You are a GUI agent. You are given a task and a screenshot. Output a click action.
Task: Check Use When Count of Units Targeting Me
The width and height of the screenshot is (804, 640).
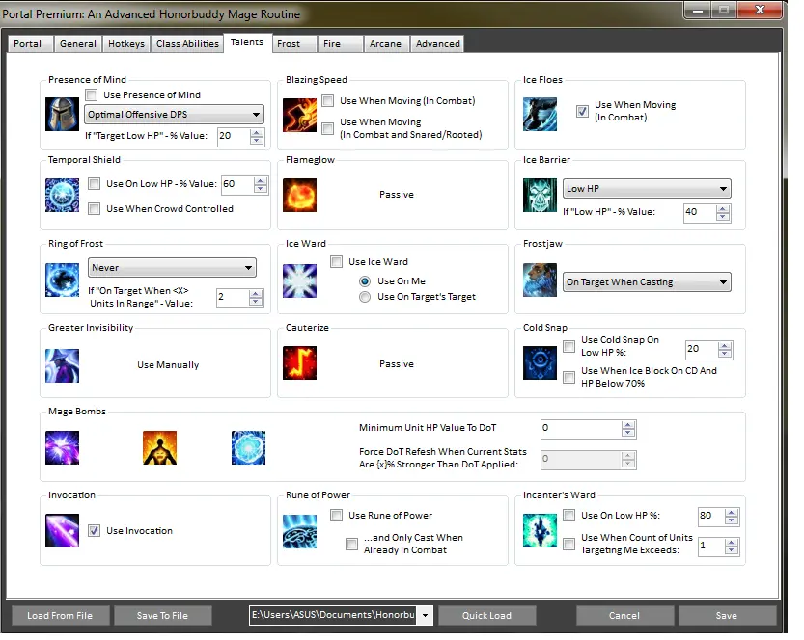point(568,544)
